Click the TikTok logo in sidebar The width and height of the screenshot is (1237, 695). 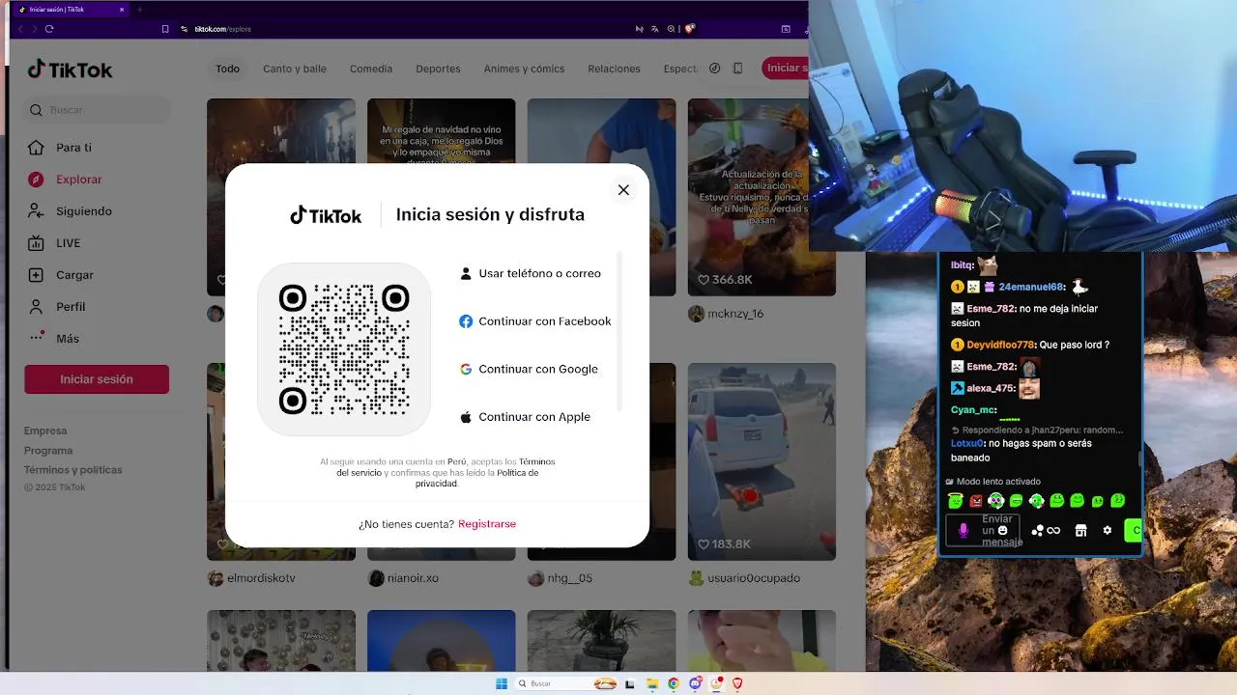[x=70, y=69]
